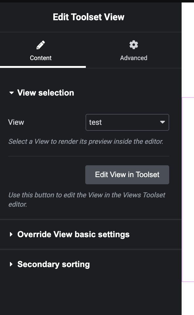This screenshot has height=315, width=194.
Task: Click the down arrow beside View selection
Action: 11,93
